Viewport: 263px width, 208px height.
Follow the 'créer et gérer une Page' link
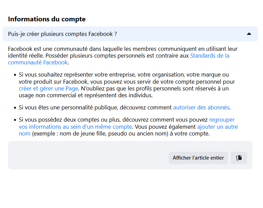point(49,88)
